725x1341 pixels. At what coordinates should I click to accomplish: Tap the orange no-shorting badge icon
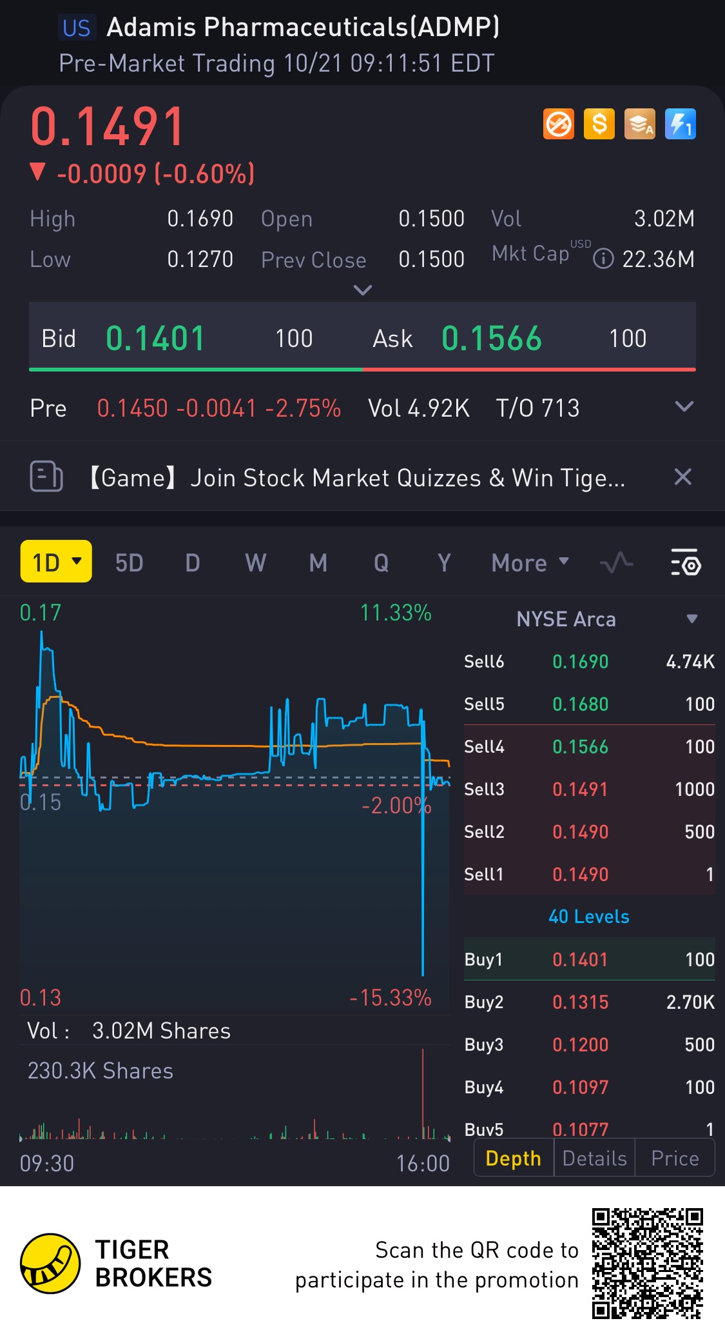pos(558,124)
